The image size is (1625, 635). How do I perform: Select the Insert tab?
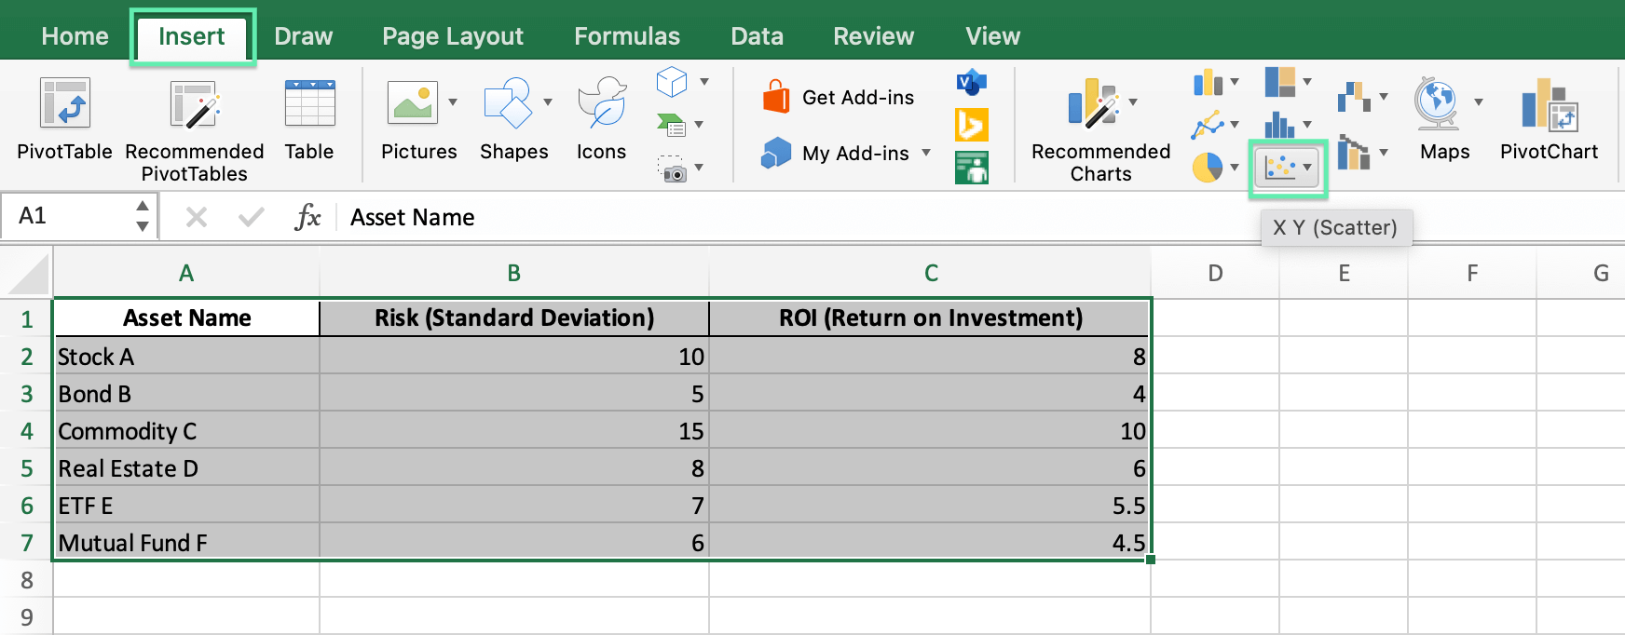[192, 36]
